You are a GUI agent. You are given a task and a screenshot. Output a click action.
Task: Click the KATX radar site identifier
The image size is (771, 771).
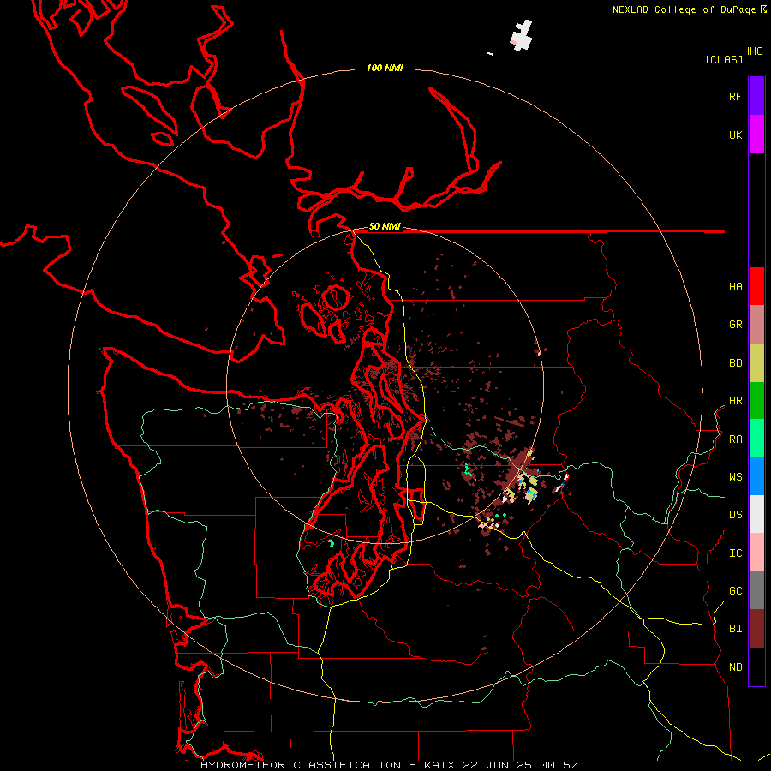439,765
